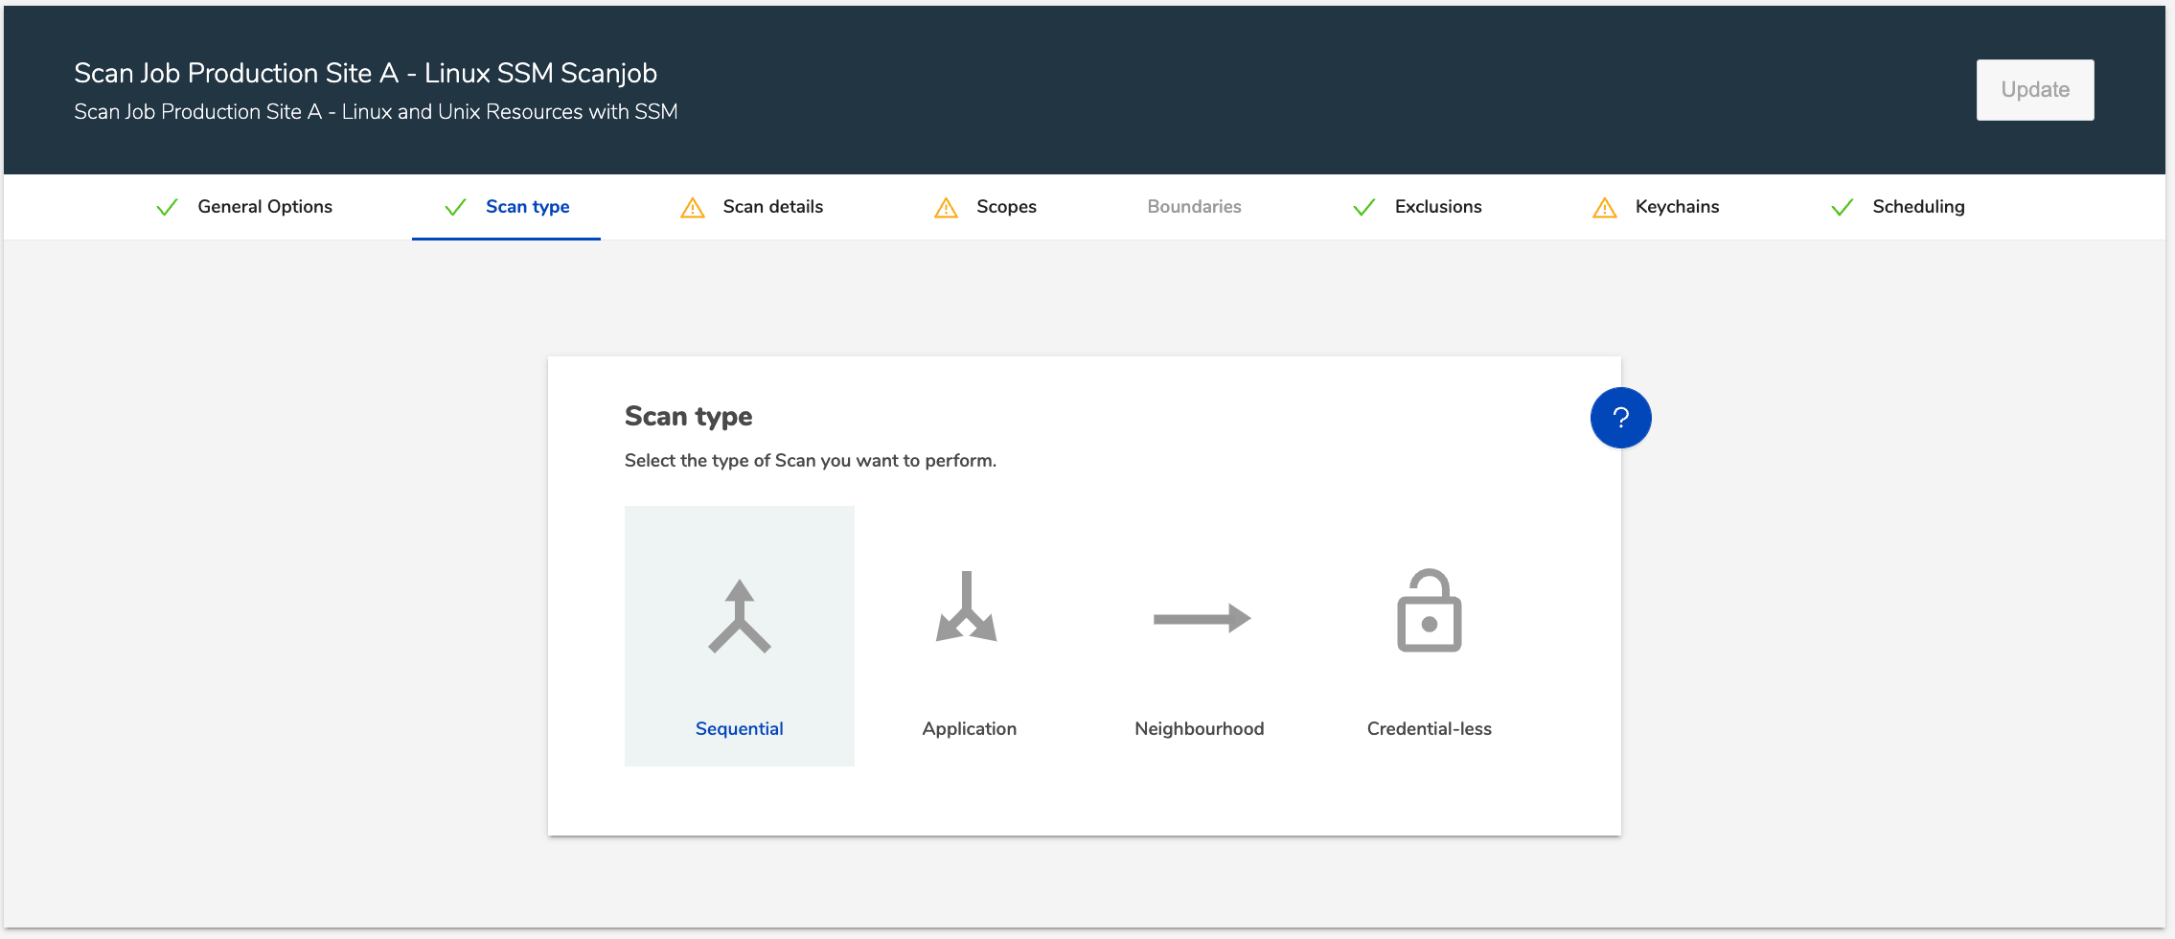This screenshot has width=2175, height=939.
Task: Navigate to the Scheduling tab
Action: pyautogui.click(x=1918, y=207)
